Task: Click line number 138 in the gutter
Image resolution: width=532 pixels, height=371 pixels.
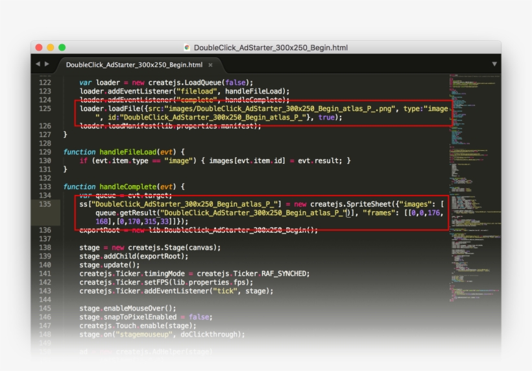Action: (x=45, y=248)
